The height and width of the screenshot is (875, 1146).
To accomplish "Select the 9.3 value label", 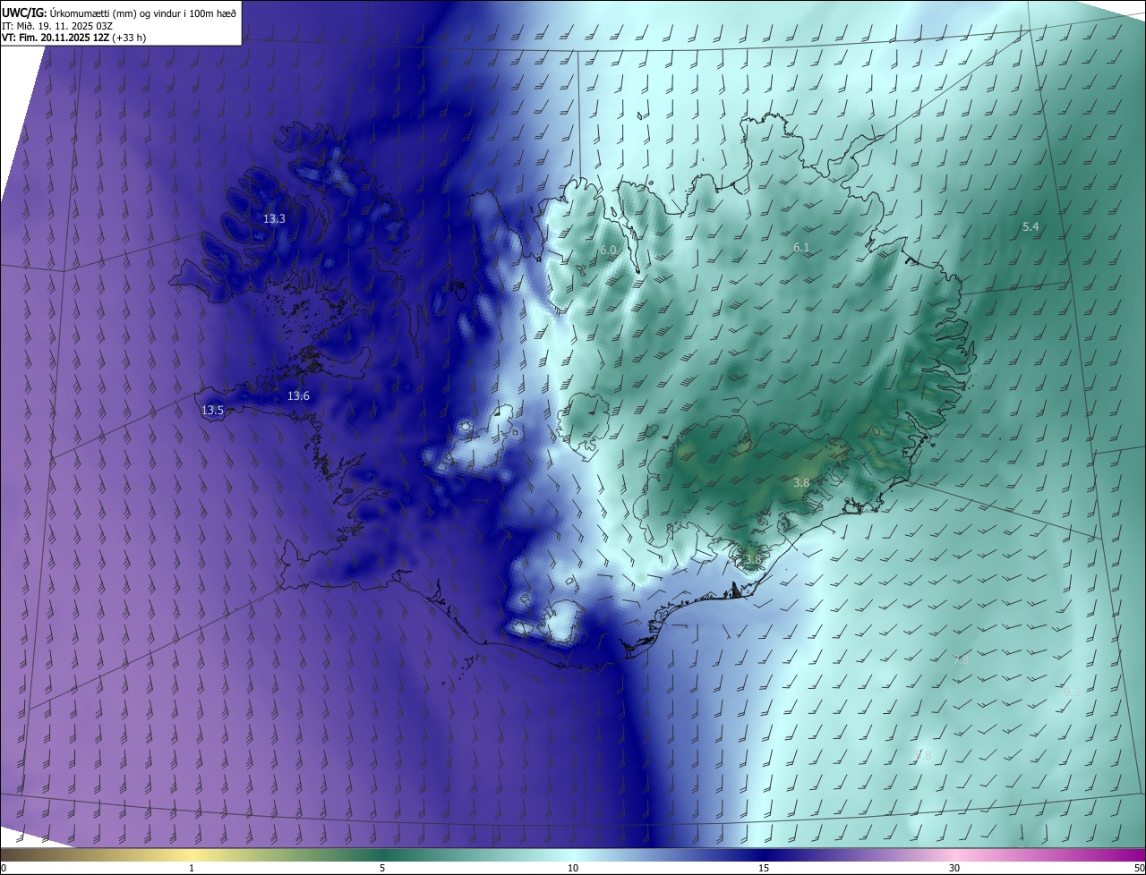I will click(1071, 692).
